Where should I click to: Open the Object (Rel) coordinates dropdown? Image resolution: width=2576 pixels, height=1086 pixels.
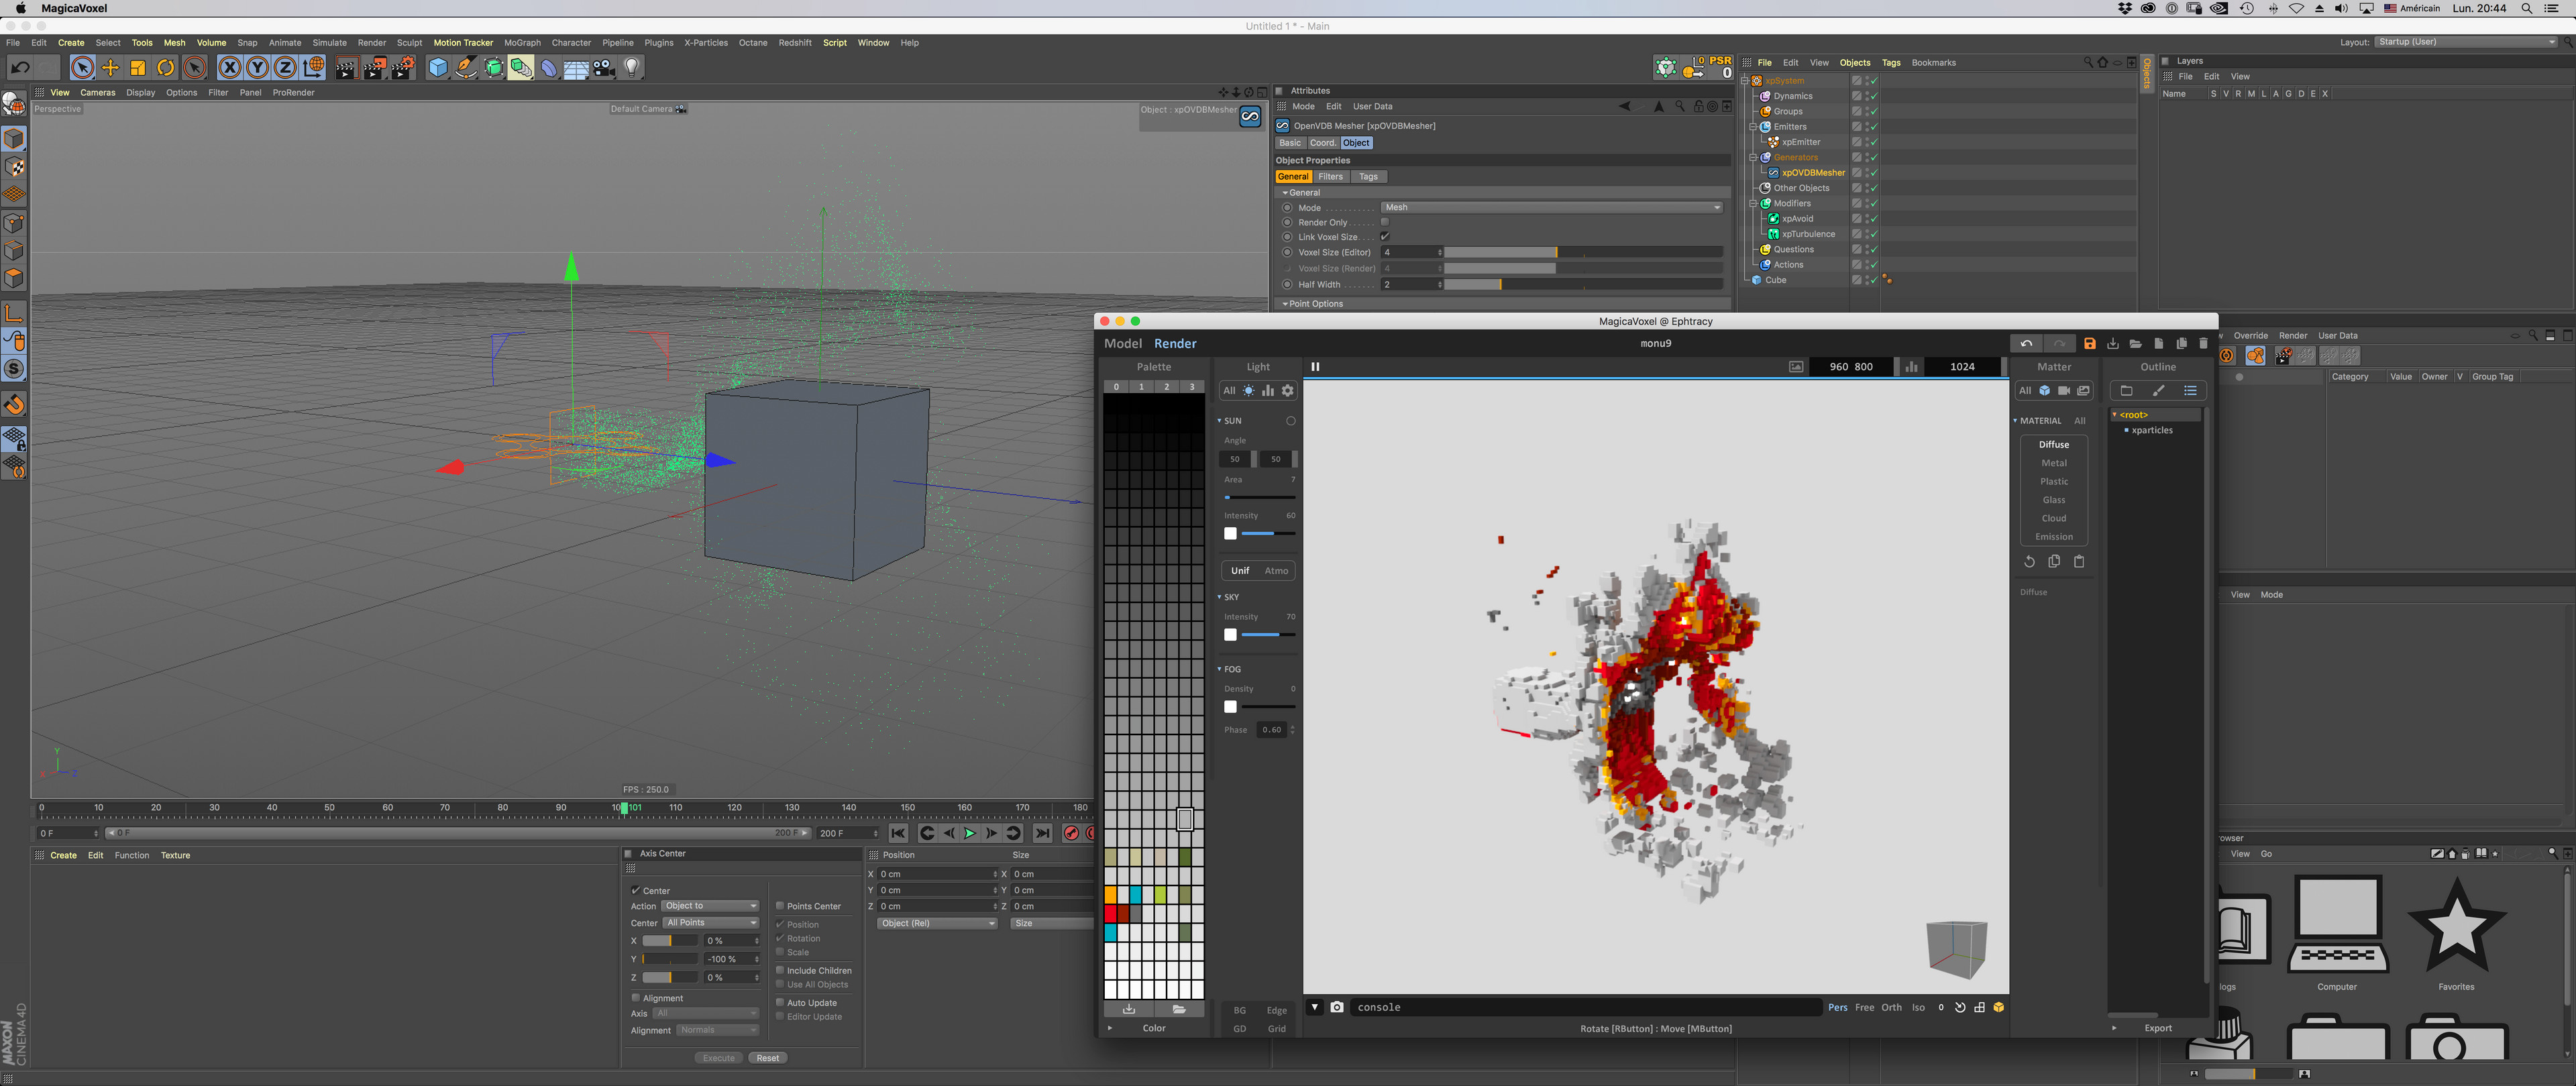(x=937, y=923)
